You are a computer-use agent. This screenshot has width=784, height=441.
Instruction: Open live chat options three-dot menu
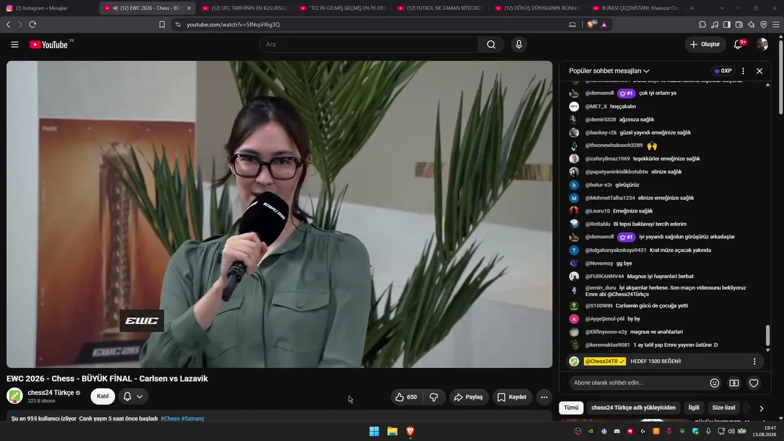[743, 71]
